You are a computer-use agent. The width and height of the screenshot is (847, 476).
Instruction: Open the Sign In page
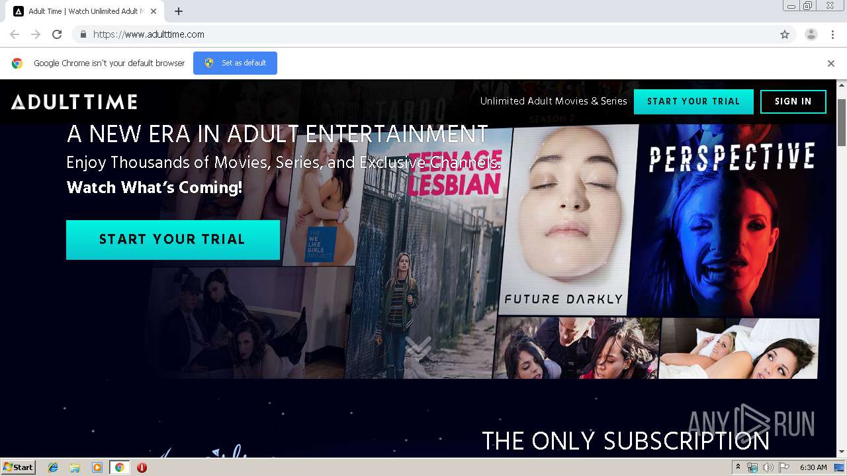pyautogui.click(x=793, y=102)
